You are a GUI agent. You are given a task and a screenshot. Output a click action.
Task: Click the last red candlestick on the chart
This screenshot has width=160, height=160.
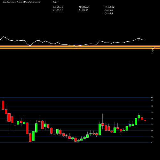(x=145, y=121)
